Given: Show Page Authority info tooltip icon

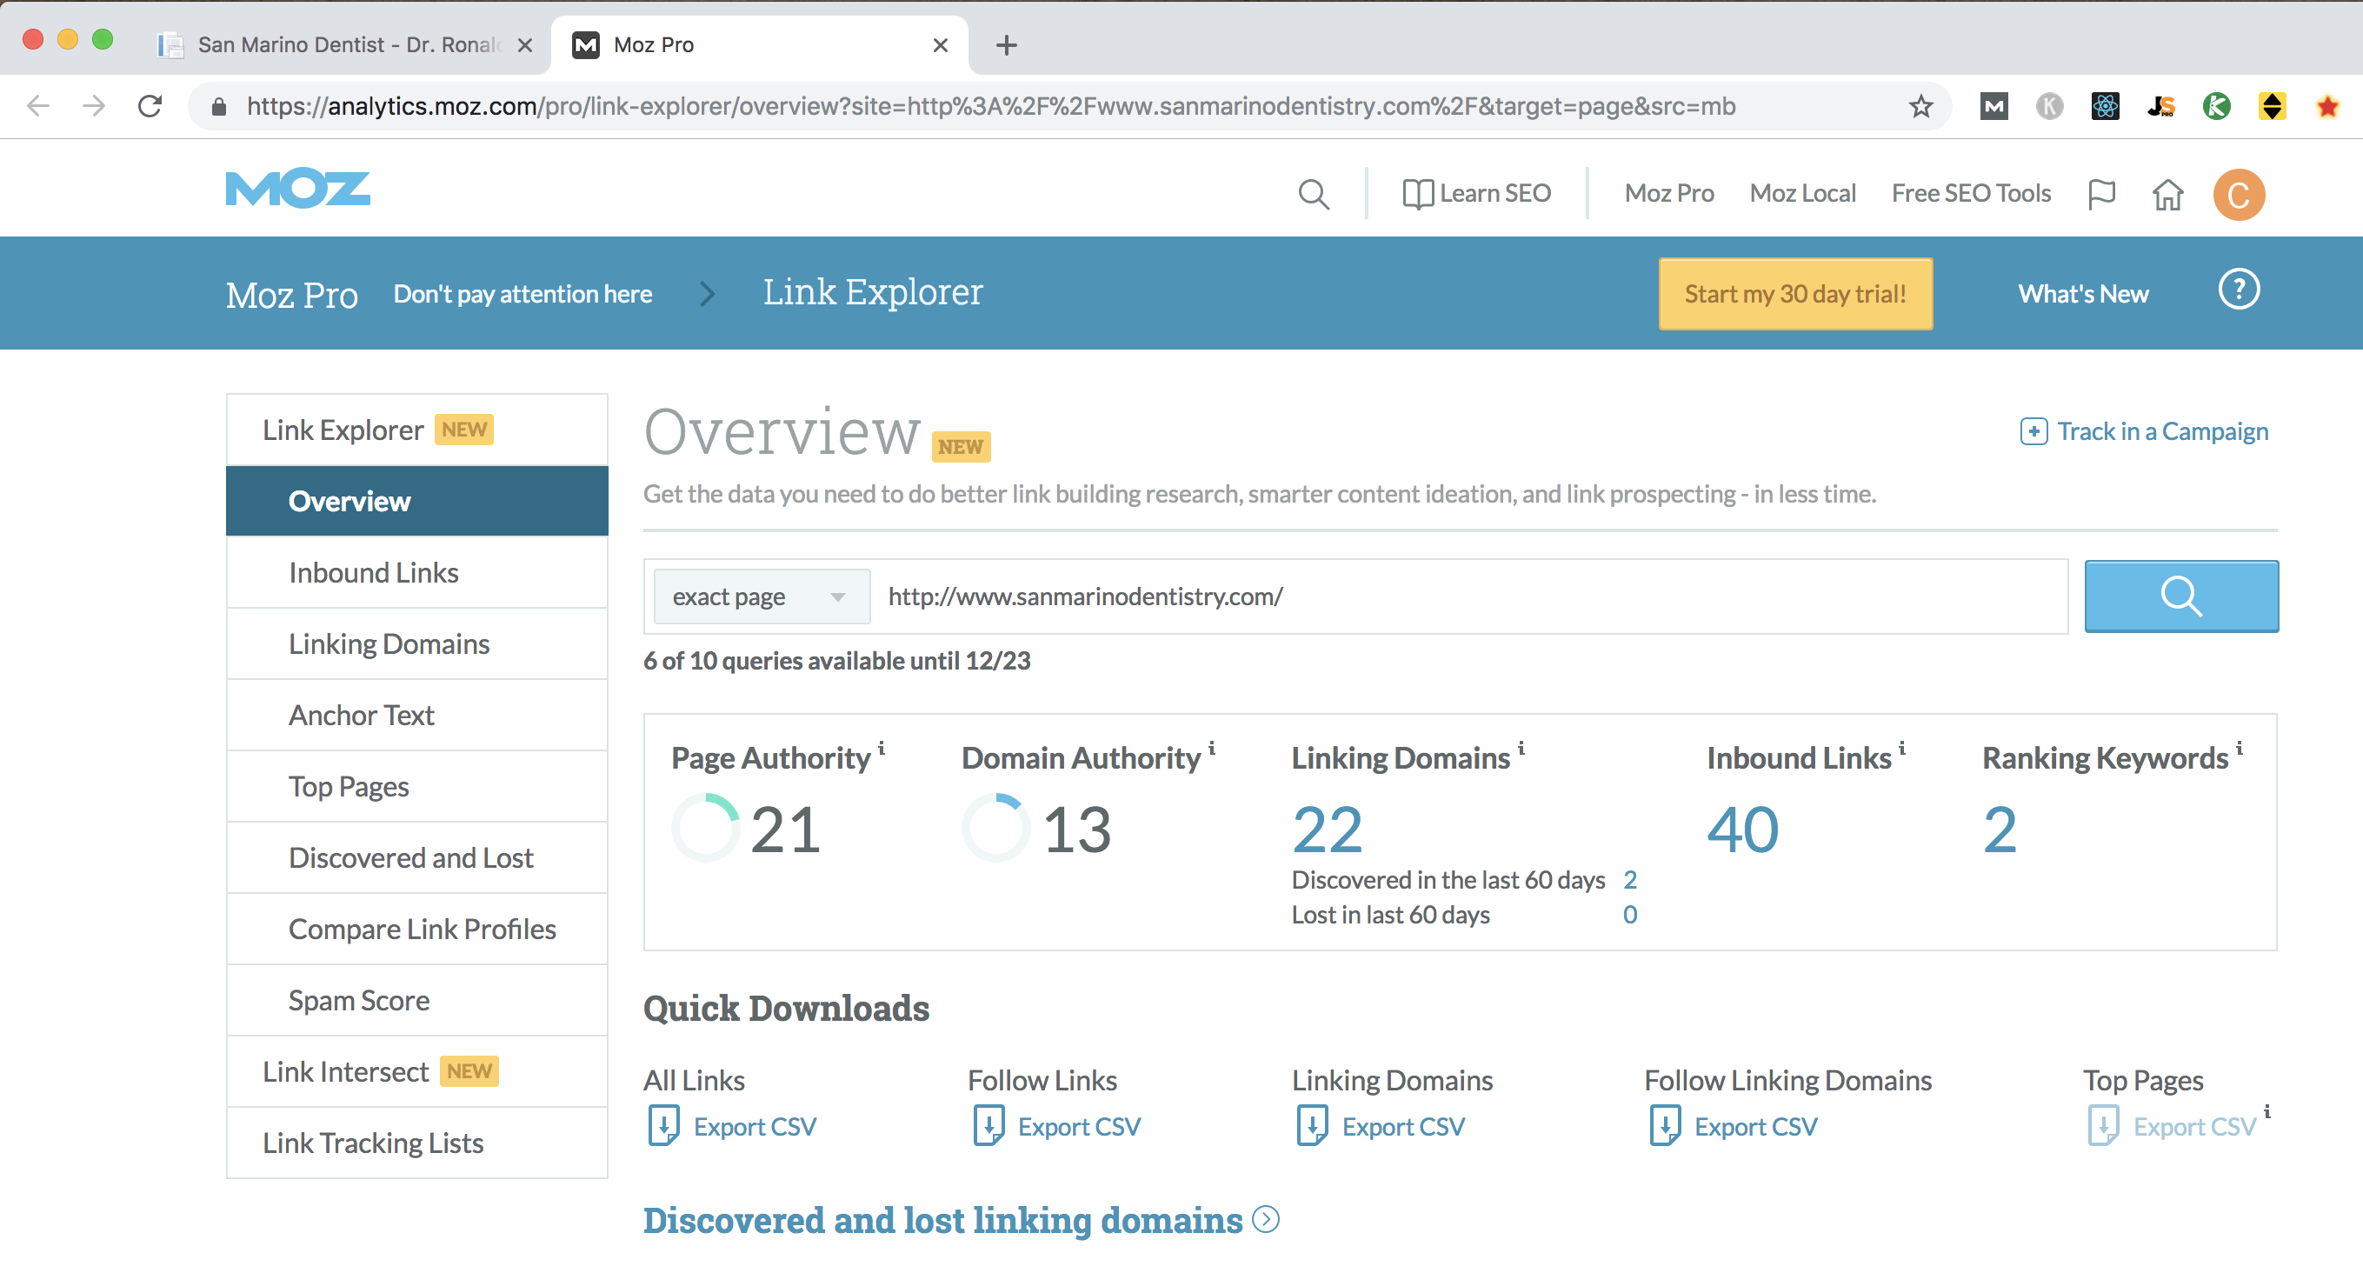Looking at the screenshot, I should coord(882,749).
